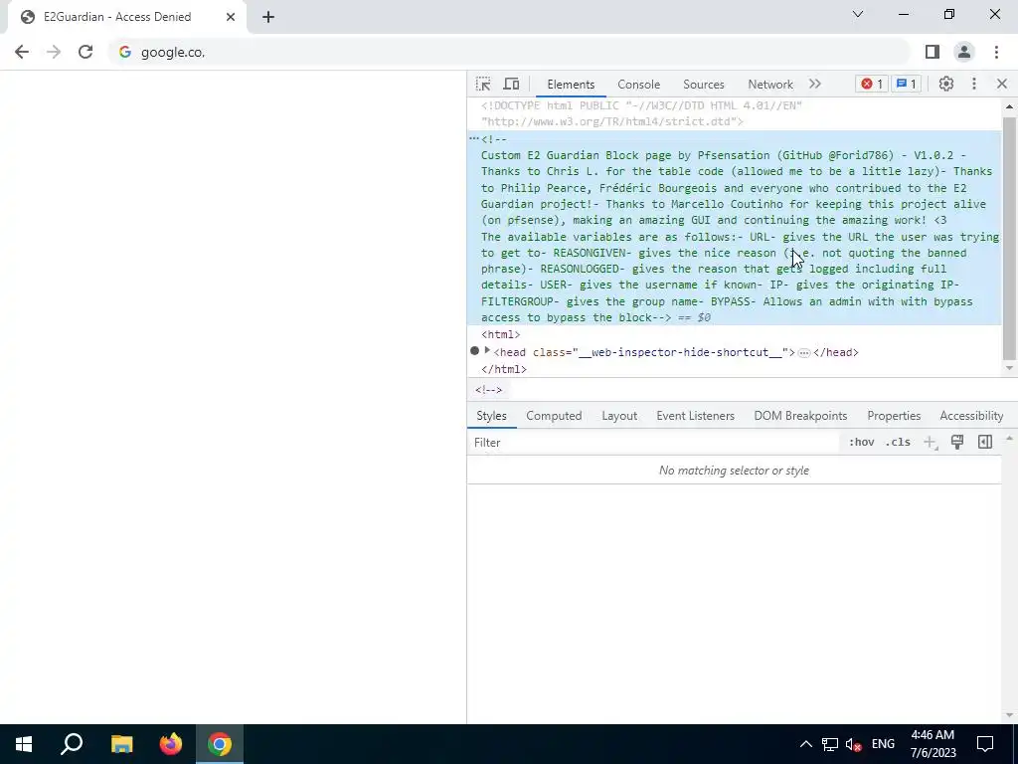1018x764 pixels.
Task: Click the collapsed ellipsis inside head tag
Action: (803, 353)
